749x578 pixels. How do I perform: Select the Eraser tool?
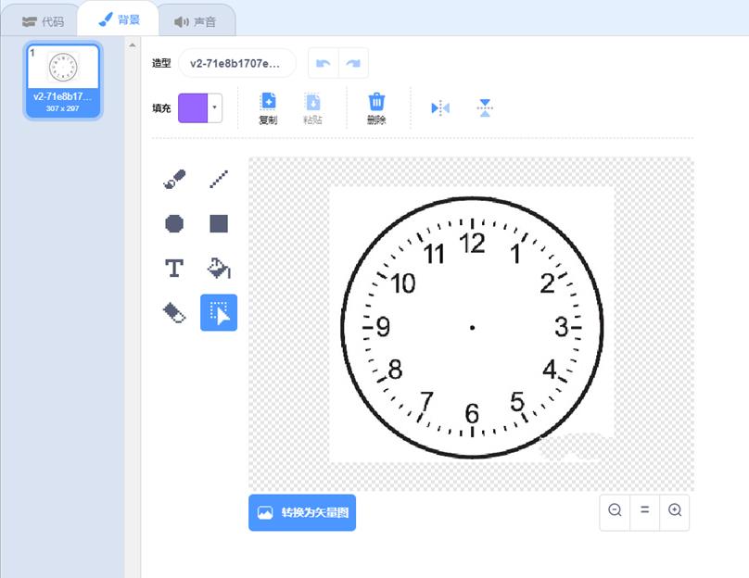click(x=175, y=312)
